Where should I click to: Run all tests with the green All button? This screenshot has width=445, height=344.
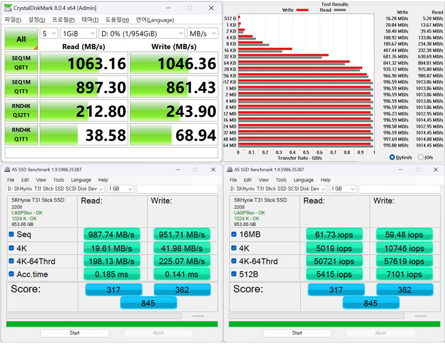pos(21,39)
